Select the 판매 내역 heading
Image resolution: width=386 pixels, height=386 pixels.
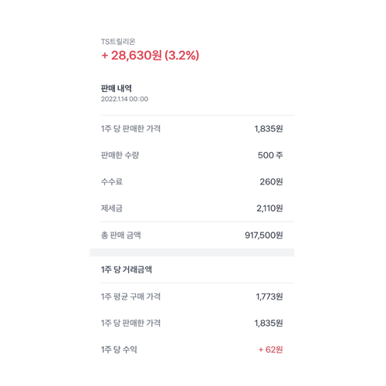[x=117, y=88]
